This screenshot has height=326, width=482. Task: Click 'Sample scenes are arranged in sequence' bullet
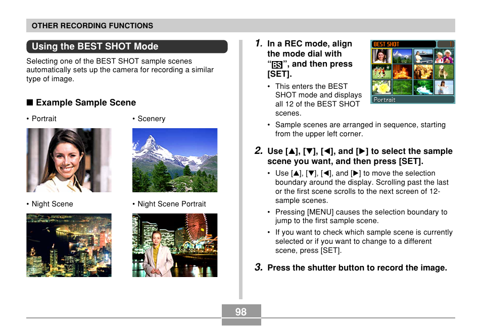click(x=360, y=129)
